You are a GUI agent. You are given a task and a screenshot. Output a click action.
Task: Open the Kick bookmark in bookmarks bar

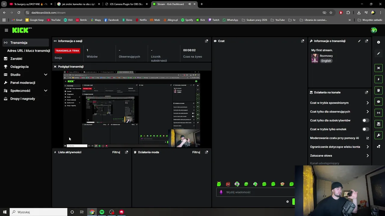(200, 20)
